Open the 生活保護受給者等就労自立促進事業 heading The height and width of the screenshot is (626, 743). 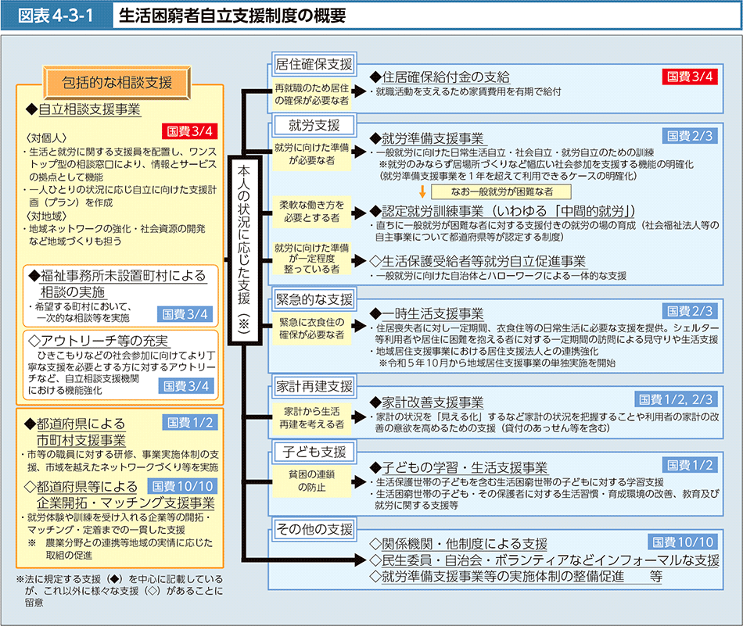(477, 261)
